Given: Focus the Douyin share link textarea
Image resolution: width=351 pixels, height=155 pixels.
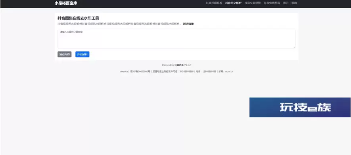Looking at the screenshot, I should (x=176, y=38).
